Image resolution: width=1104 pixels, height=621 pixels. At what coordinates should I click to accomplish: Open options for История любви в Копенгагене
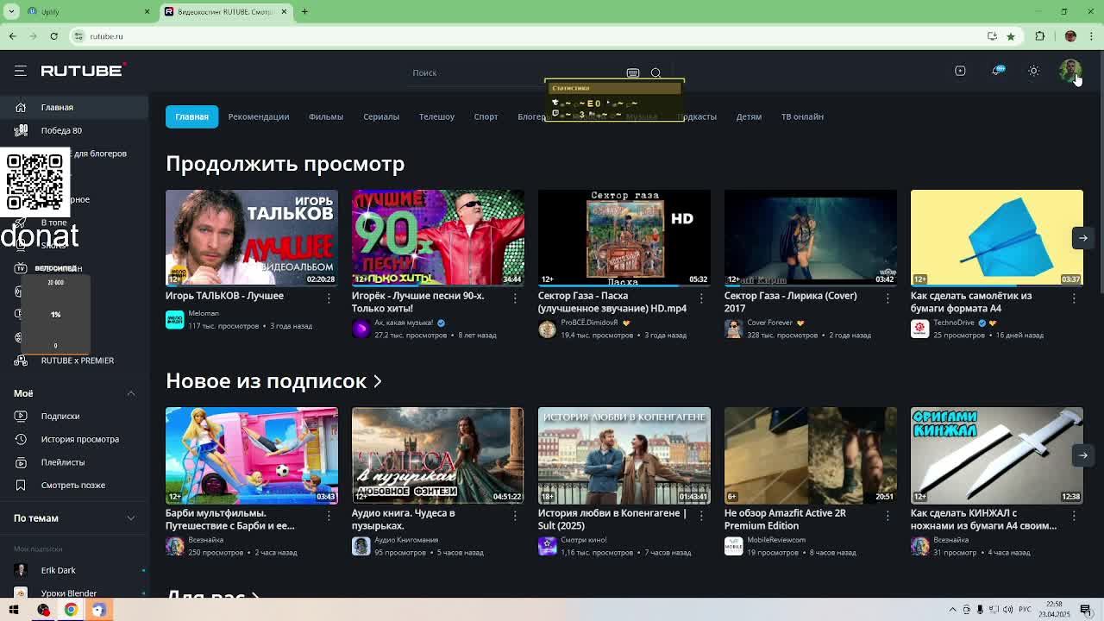[x=701, y=516]
